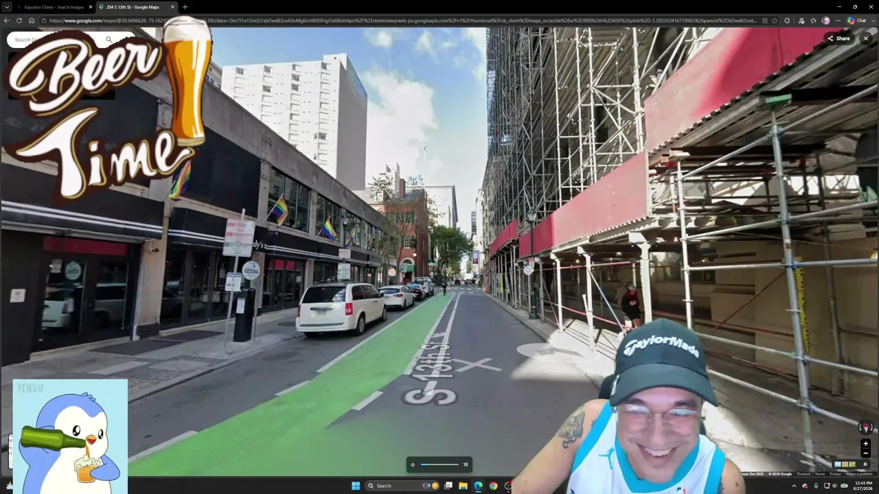The height and width of the screenshot is (494, 879).
Task: Show hidden system tray icons
Action: [794, 486]
